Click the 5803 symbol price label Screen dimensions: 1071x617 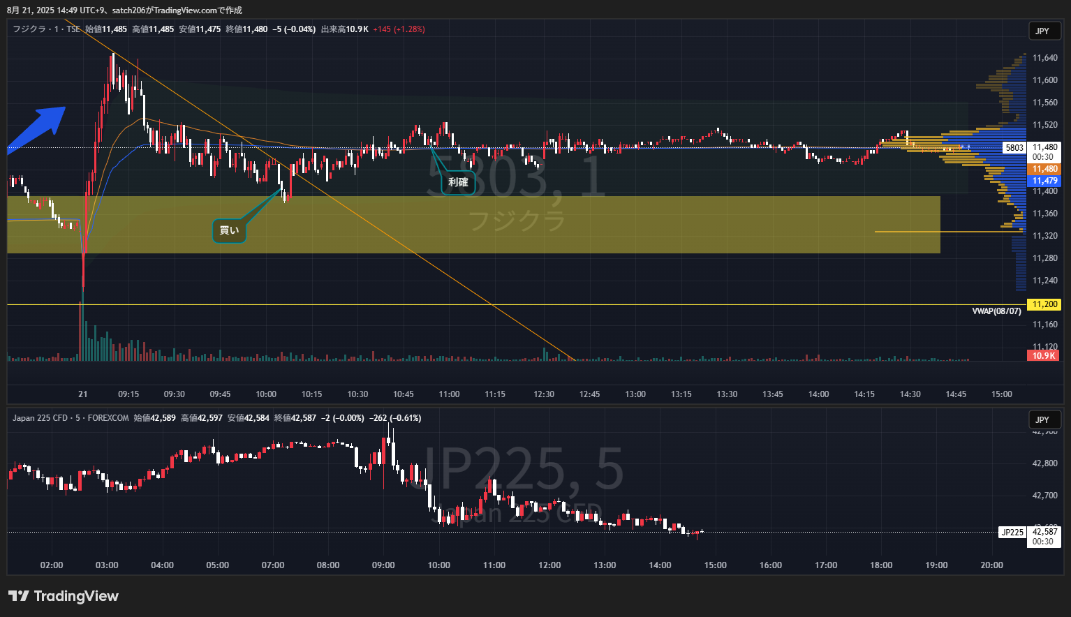[x=1014, y=148]
